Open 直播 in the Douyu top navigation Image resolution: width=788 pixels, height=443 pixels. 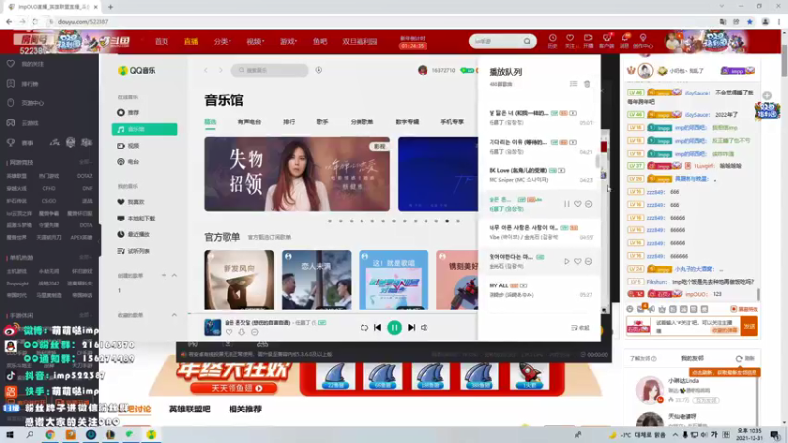[191, 41]
